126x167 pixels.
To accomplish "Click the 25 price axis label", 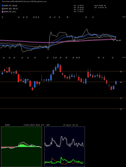I will tap(121, 109).
